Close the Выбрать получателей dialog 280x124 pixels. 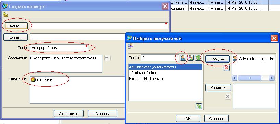coord(274,38)
